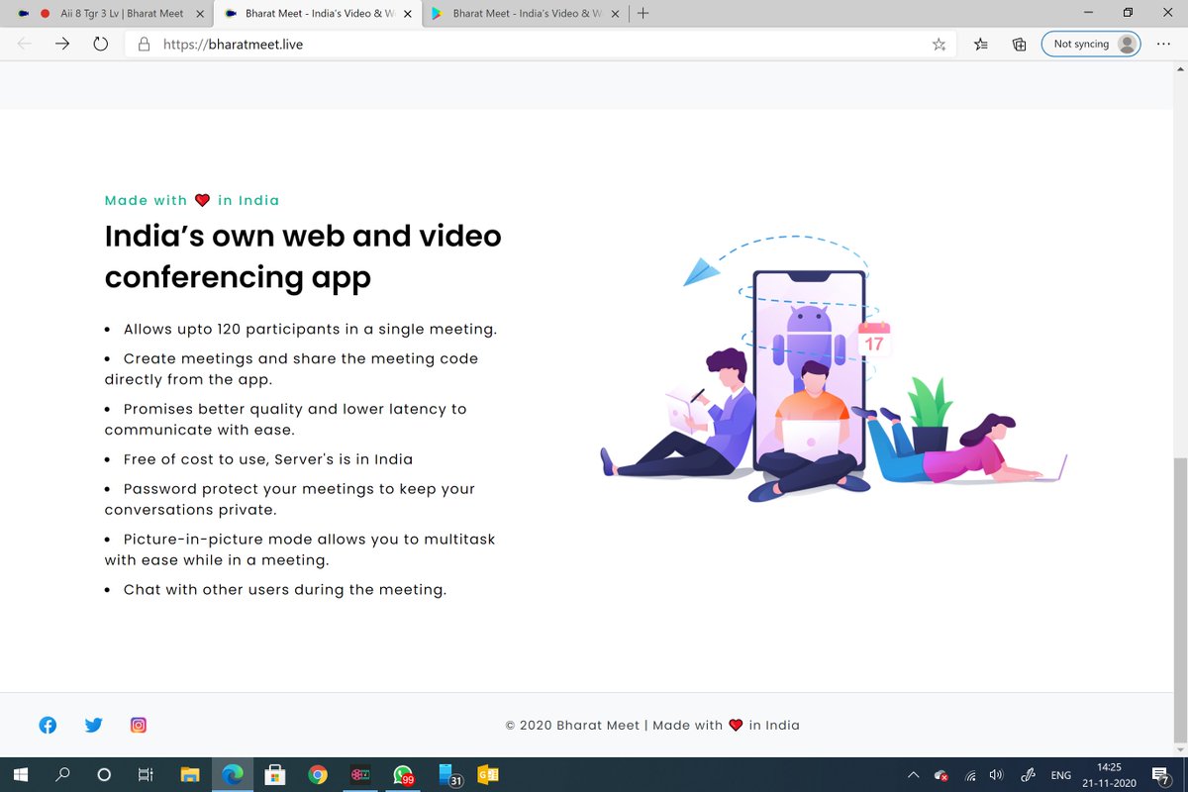Switch input language via ENG indicator
Screen dimensions: 1188x792
(1061, 775)
